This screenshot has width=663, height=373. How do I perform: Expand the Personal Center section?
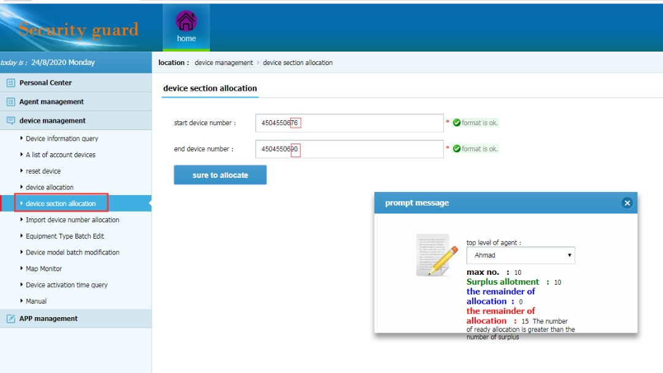(x=76, y=83)
